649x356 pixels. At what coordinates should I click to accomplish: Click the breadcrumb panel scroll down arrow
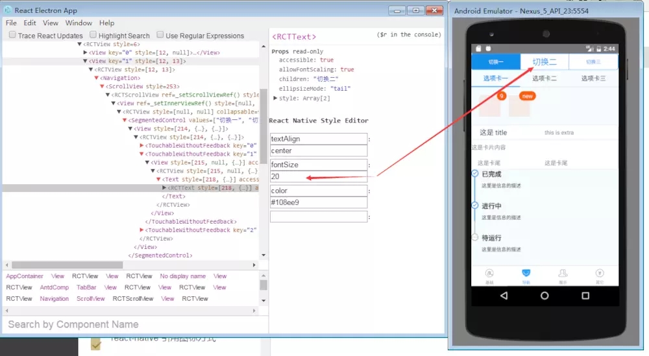263,301
